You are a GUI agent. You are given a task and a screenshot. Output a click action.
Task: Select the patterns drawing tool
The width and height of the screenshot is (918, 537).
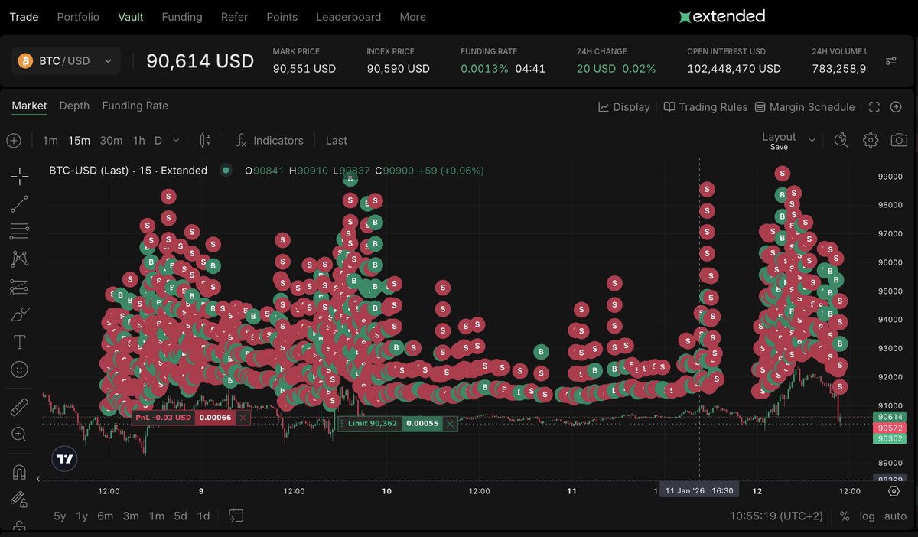20,259
